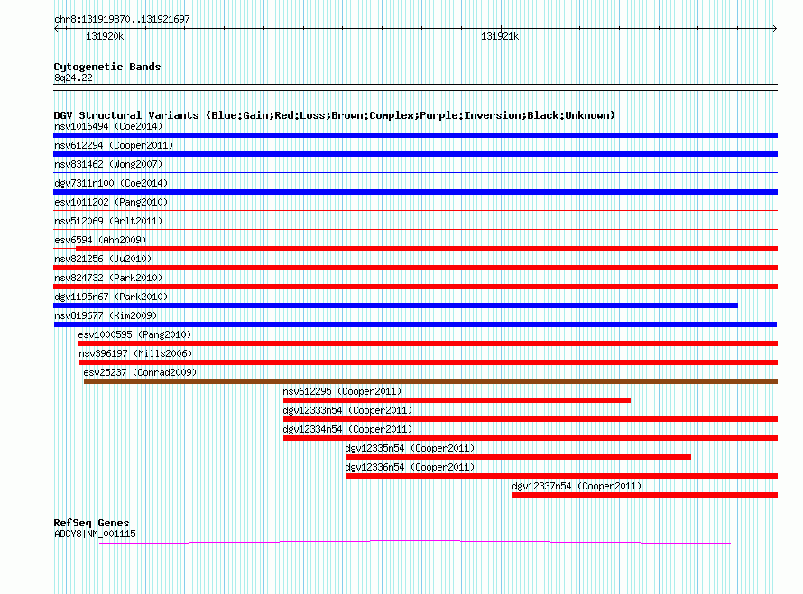
Task: Open the esv1011202 (Pang2010) label
Action: (x=111, y=202)
